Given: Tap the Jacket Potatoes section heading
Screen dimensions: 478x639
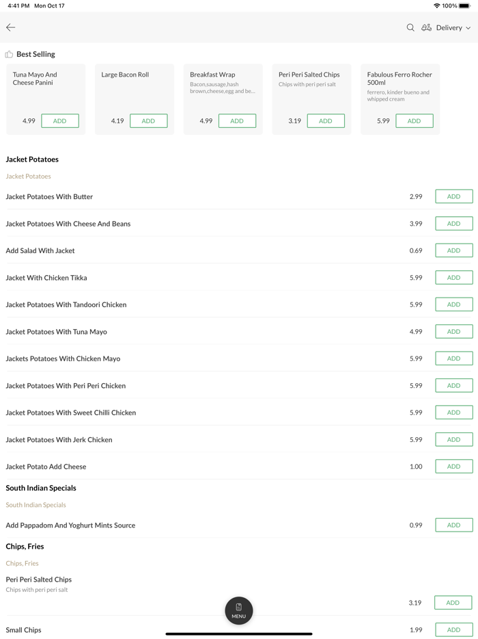Looking at the screenshot, I should coord(32,159).
